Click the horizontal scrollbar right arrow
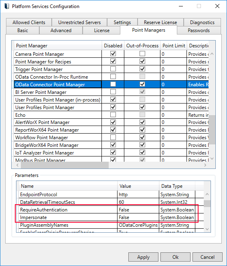Screen dimensions: 227x266 [x=205, y=165]
